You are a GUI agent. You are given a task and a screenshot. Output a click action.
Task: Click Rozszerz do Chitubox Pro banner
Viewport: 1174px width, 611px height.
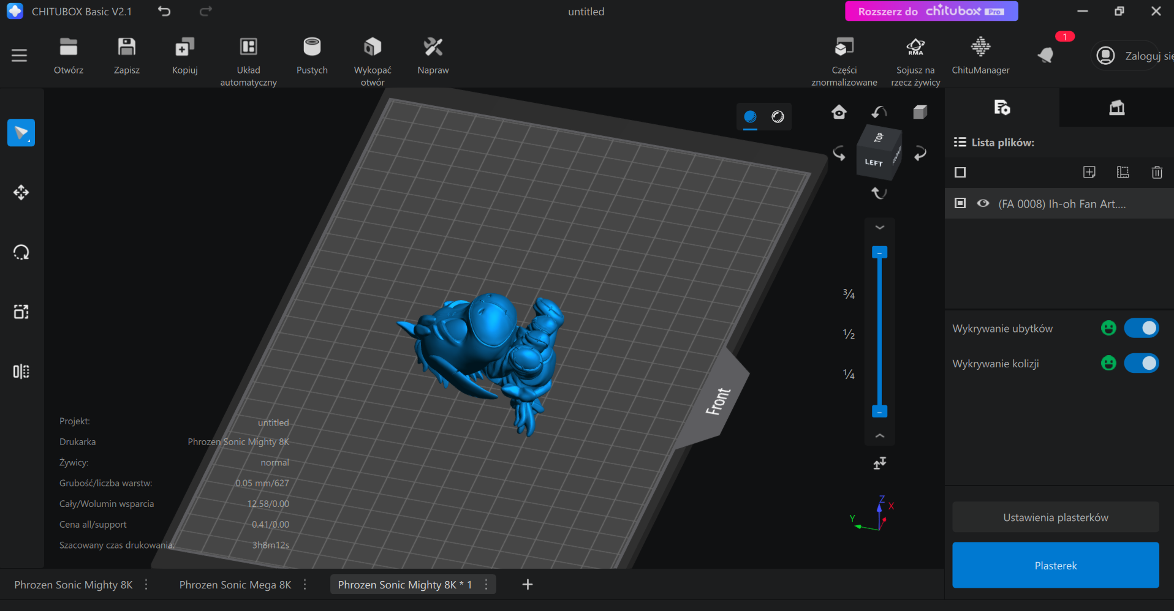coord(931,11)
